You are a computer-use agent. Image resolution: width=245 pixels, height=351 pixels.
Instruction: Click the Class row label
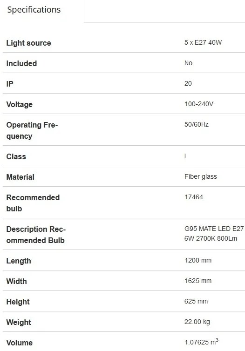coord(16,156)
